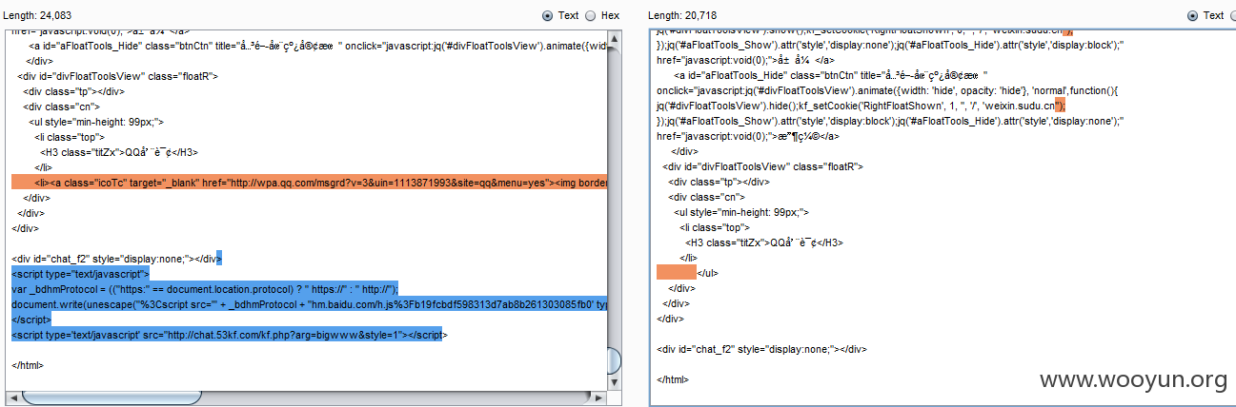Viewport: 1236px width, 407px height.
Task: Click the script type="text/javascript" opening line
Action: (x=80, y=273)
